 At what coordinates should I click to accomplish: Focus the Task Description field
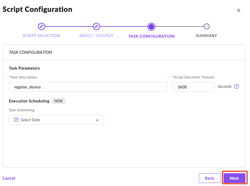88,87
